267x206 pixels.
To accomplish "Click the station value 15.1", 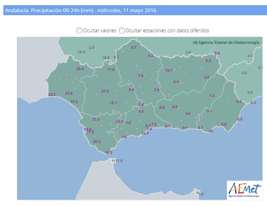I will tap(113, 103).
